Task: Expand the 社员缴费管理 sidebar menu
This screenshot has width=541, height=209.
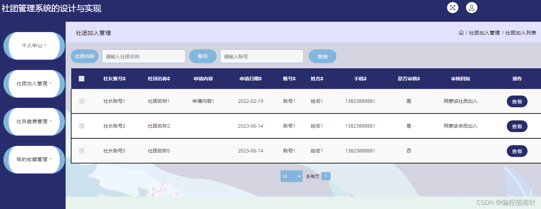Action: tap(34, 122)
